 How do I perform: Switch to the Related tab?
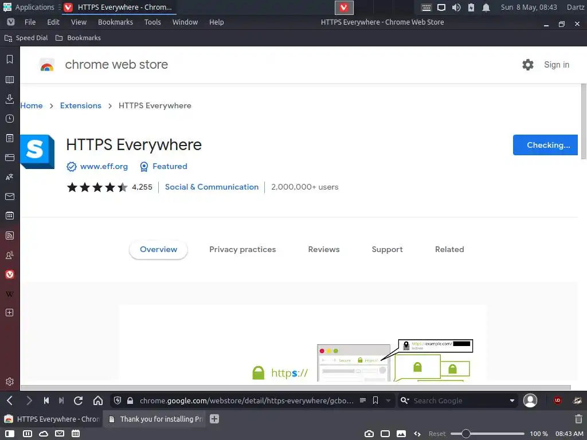pyautogui.click(x=449, y=250)
